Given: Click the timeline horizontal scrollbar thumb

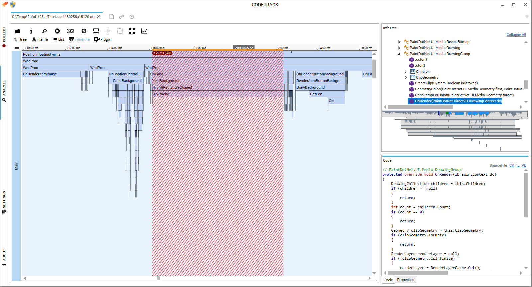Looking at the screenshot, I should 159,278.
